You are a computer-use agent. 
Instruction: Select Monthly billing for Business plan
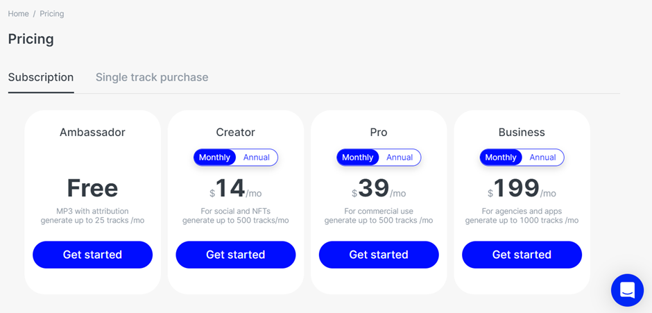click(x=501, y=158)
